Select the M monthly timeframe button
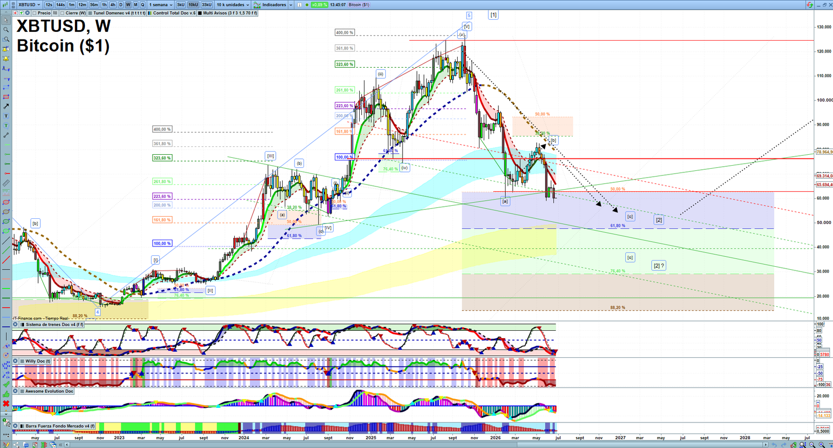The width and height of the screenshot is (833, 448). click(x=135, y=5)
